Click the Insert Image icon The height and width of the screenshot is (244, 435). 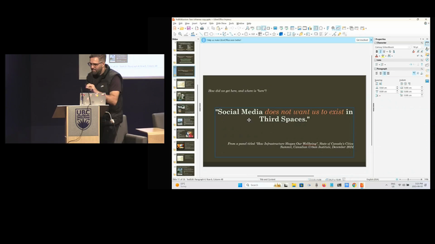[x=300, y=28]
